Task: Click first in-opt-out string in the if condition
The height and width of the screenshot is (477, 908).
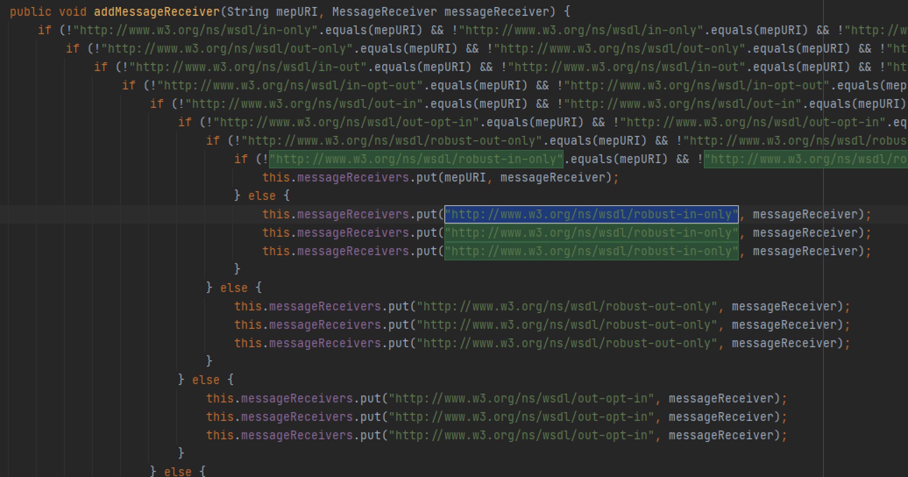Action: pyautogui.click(x=289, y=85)
